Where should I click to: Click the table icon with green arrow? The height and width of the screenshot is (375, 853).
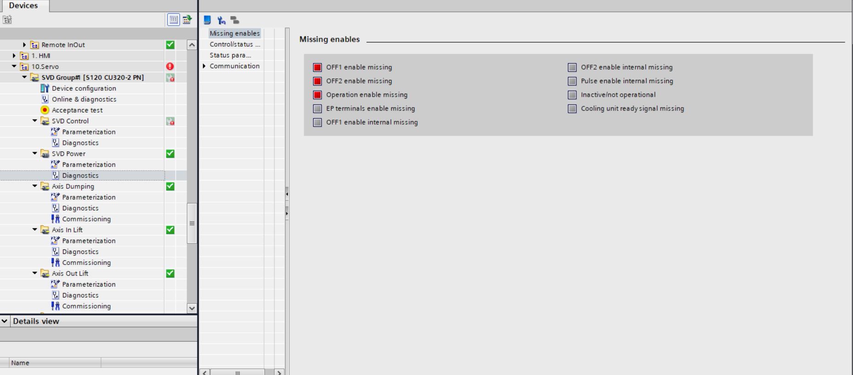tap(187, 20)
